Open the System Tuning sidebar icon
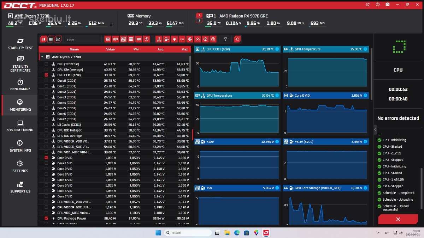Viewport: 424px width, 238px height. click(x=20, y=126)
